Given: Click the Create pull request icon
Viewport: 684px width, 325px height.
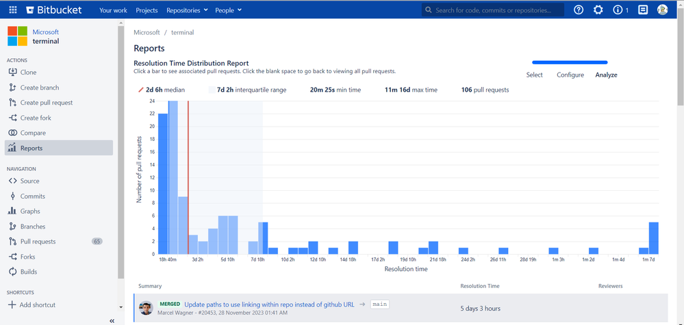Looking at the screenshot, I should [12, 103].
